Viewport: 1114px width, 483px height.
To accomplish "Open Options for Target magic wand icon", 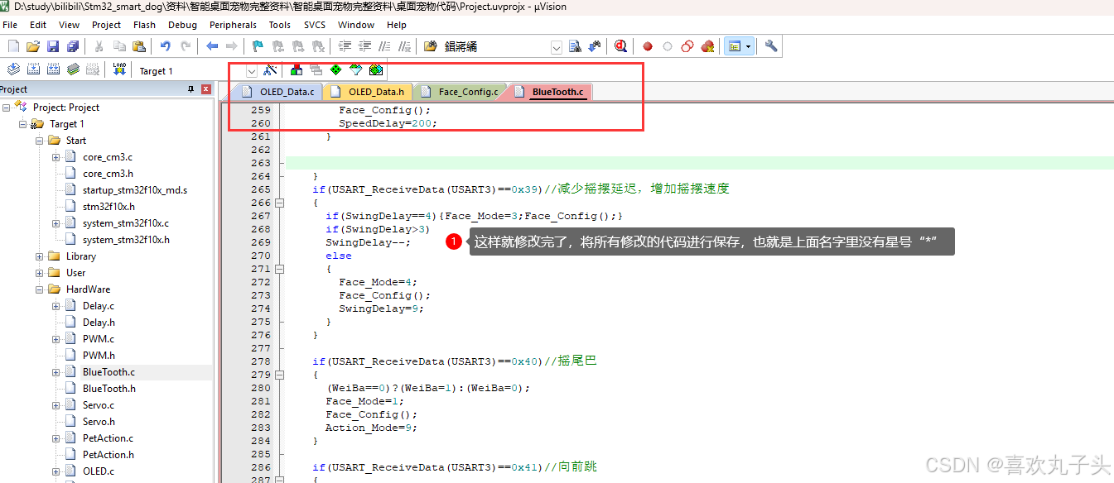I will (x=269, y=70).
